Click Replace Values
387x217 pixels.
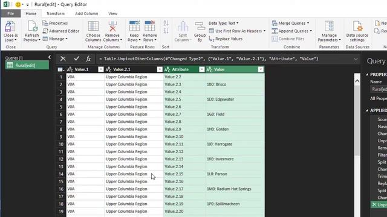coord(226,39)
